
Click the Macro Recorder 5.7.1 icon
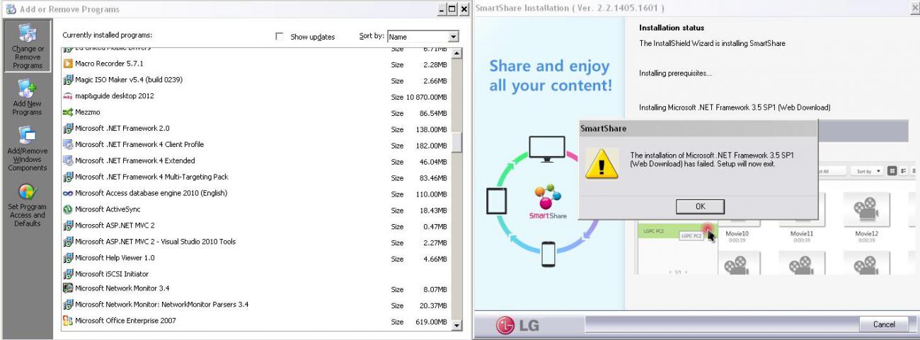click(x=69, y=64)
